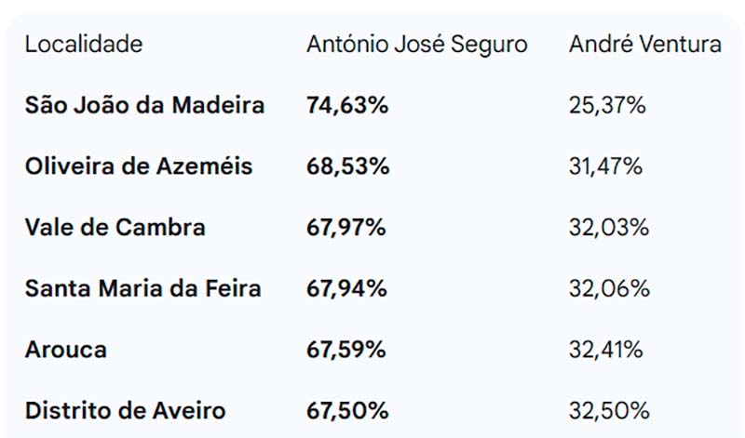Select the São João da Madeira row label
Viewport: 745px width, 438px height.
[144, 105]
